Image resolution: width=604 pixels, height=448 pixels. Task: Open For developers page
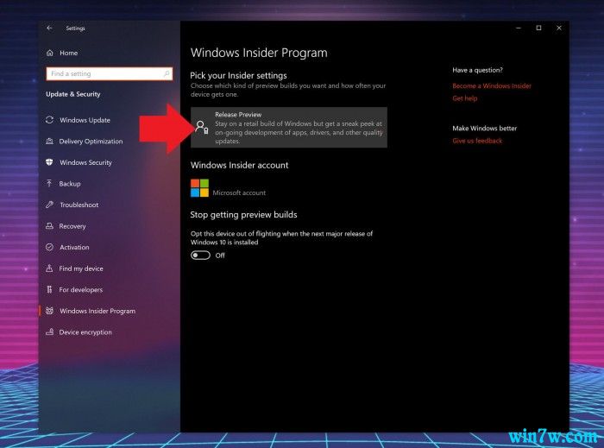click(81, 290)
